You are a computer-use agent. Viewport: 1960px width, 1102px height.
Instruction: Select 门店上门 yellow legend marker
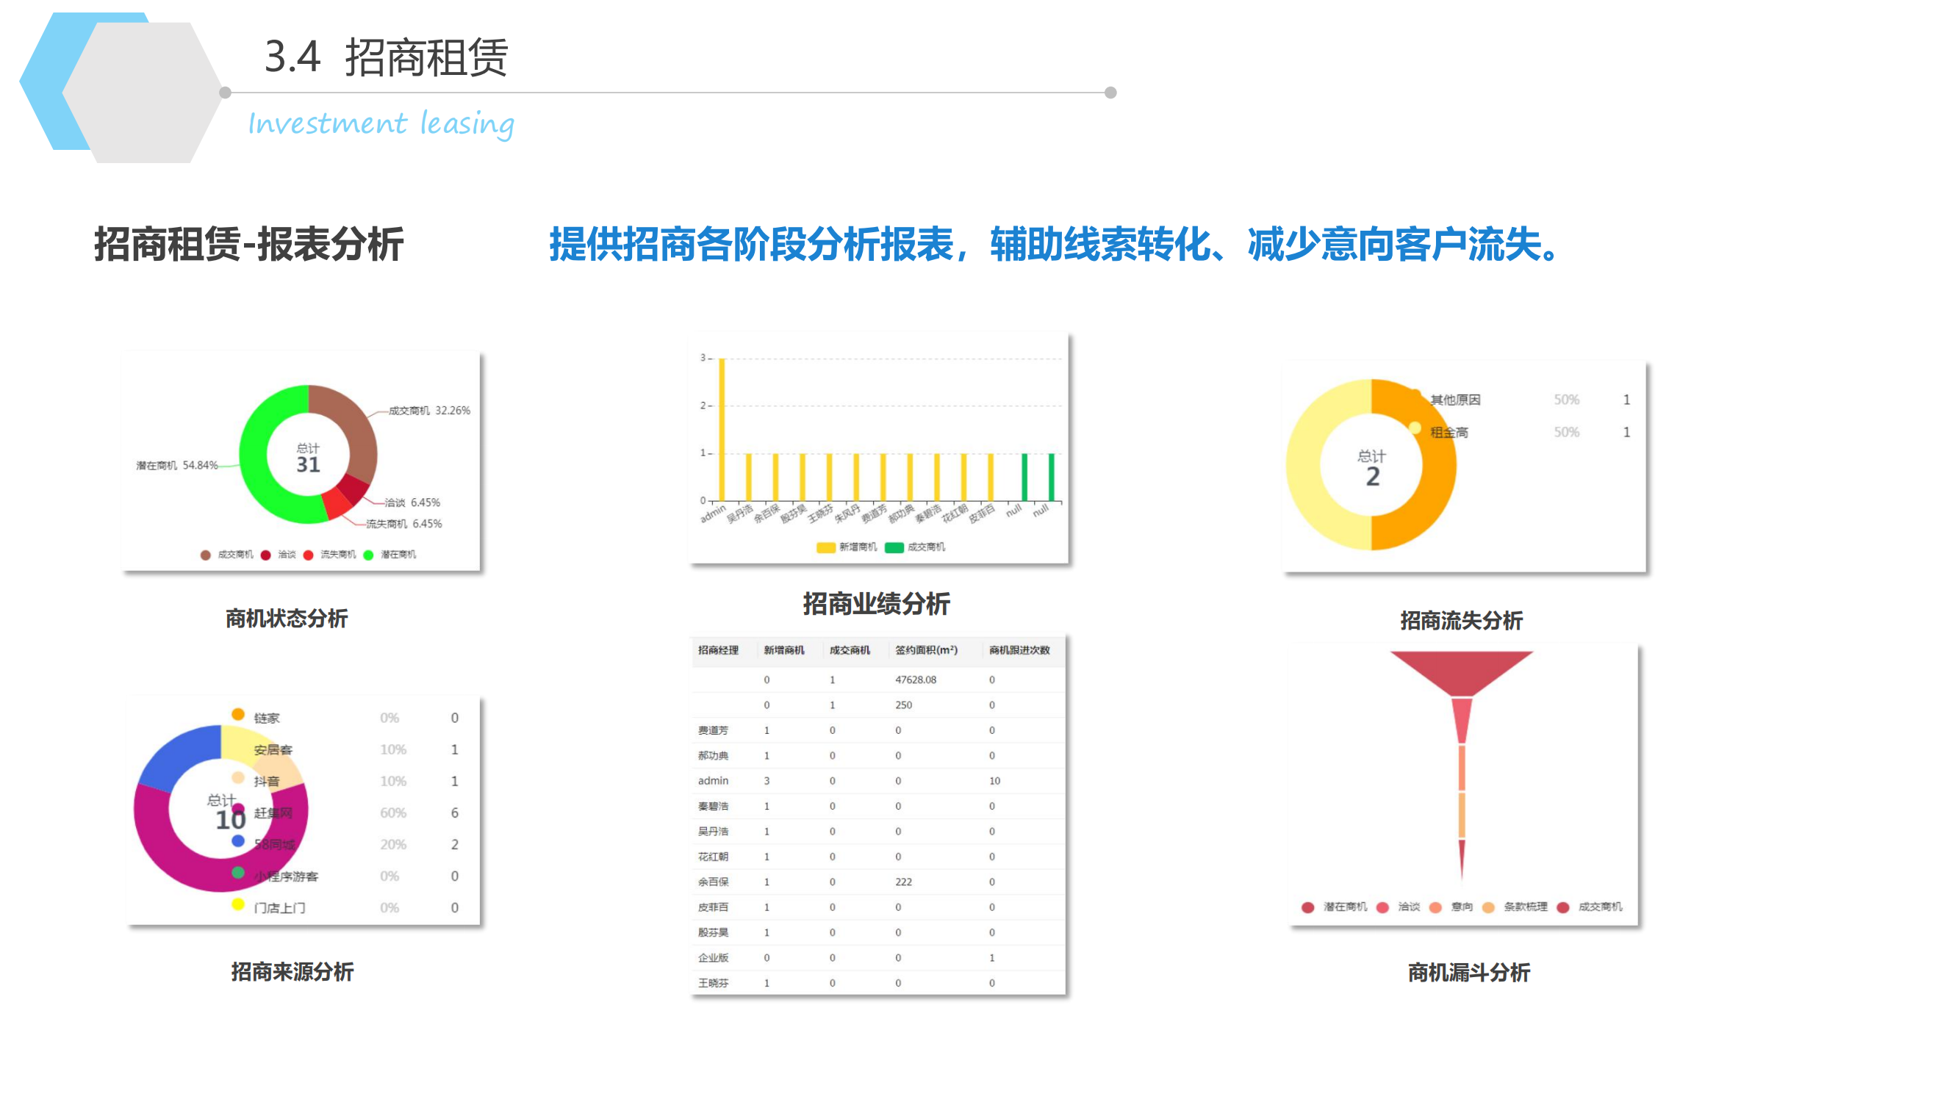(238, 904)
